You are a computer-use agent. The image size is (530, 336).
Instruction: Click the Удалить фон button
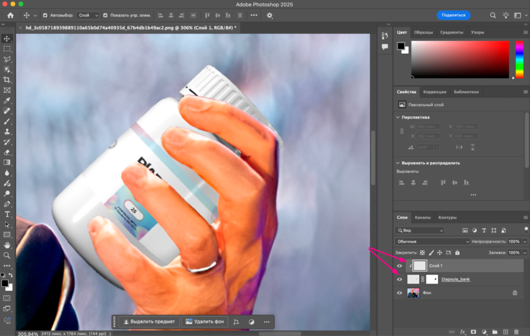pyautogui.click(x=204, y=322)
